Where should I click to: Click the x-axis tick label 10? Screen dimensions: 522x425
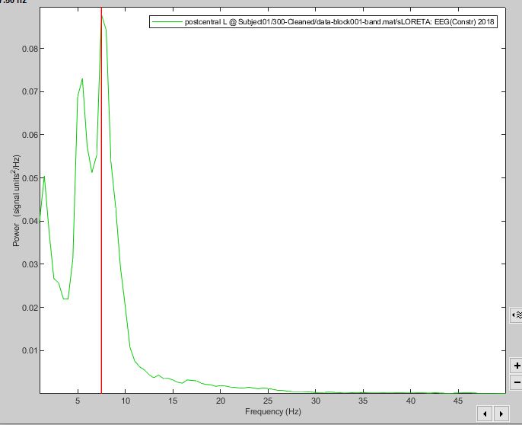(x=125, y=401)
